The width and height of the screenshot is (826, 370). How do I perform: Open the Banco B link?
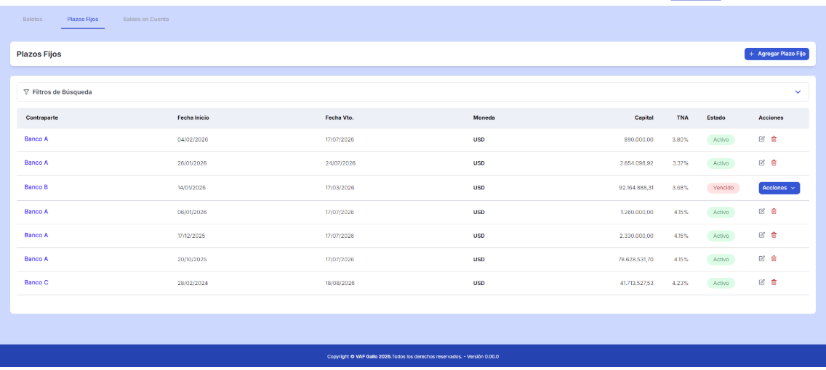[x=36, y=187]
